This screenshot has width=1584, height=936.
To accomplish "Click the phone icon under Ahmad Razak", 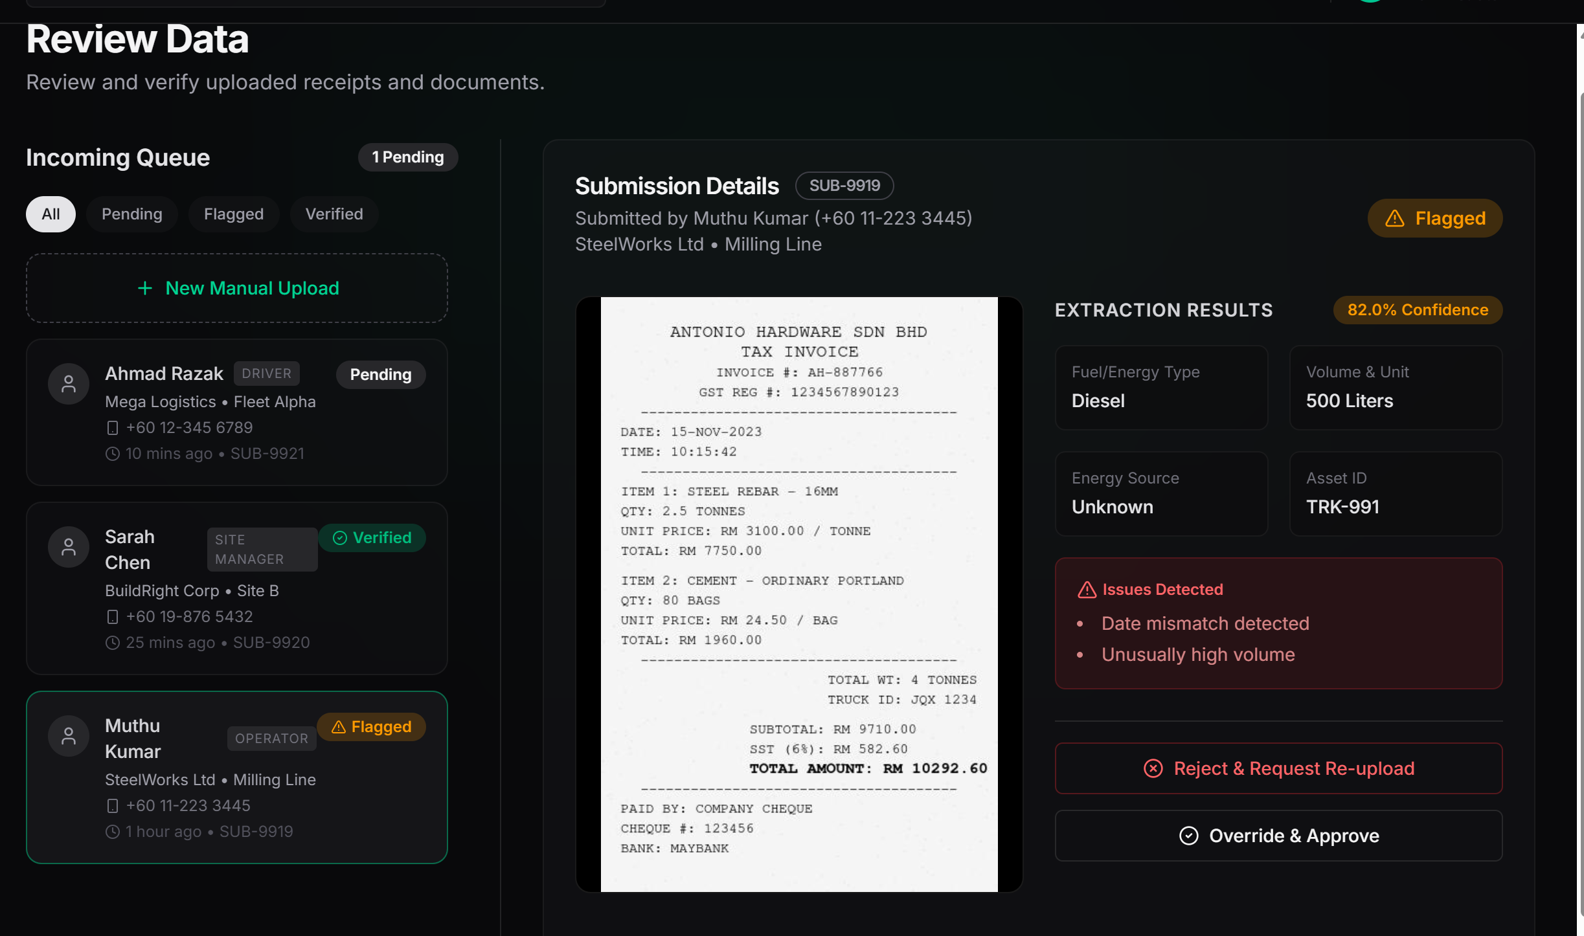I will coord(112,428).
